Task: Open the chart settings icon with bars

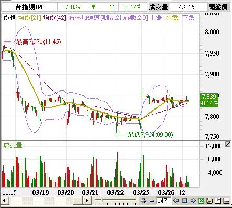Action: click(218, 200)
